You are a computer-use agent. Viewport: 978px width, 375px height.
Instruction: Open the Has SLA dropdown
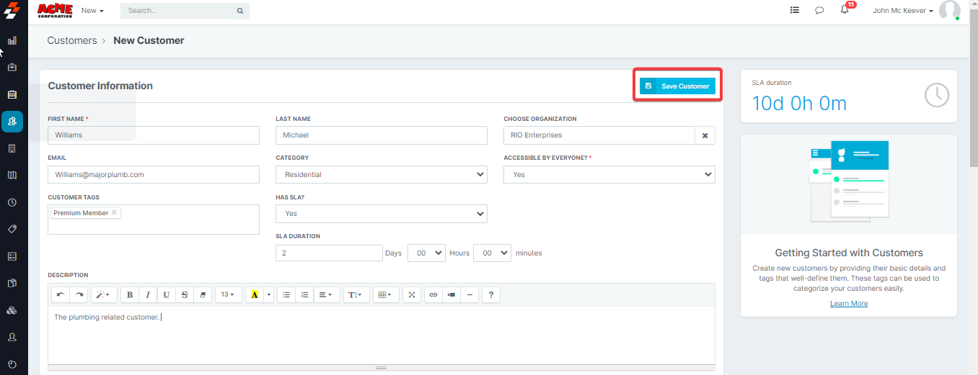(x=381, y=214)
